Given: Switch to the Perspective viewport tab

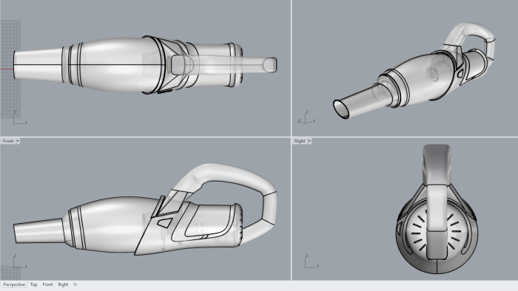Looking at the screenshot, I should 14,284.
